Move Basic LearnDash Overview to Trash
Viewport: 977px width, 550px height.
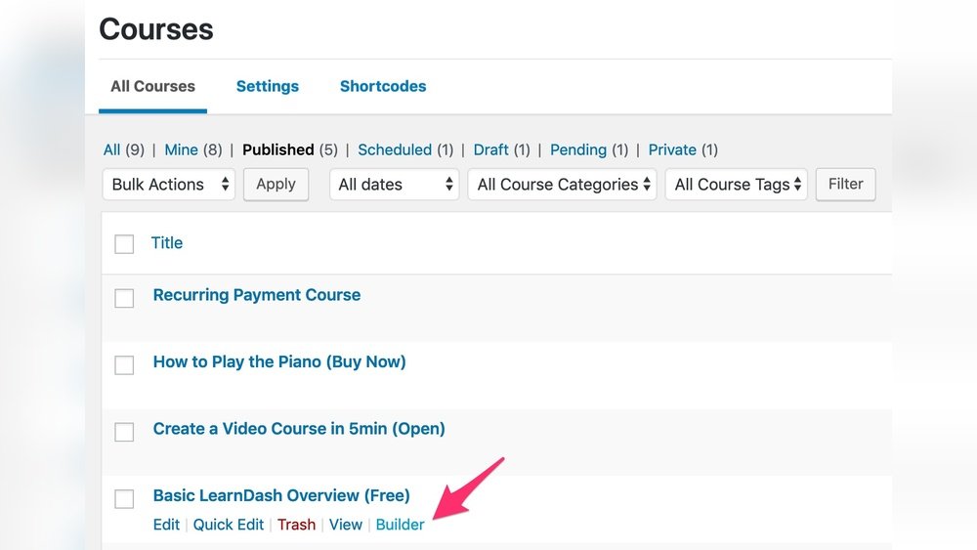click(x=296, y=525)
